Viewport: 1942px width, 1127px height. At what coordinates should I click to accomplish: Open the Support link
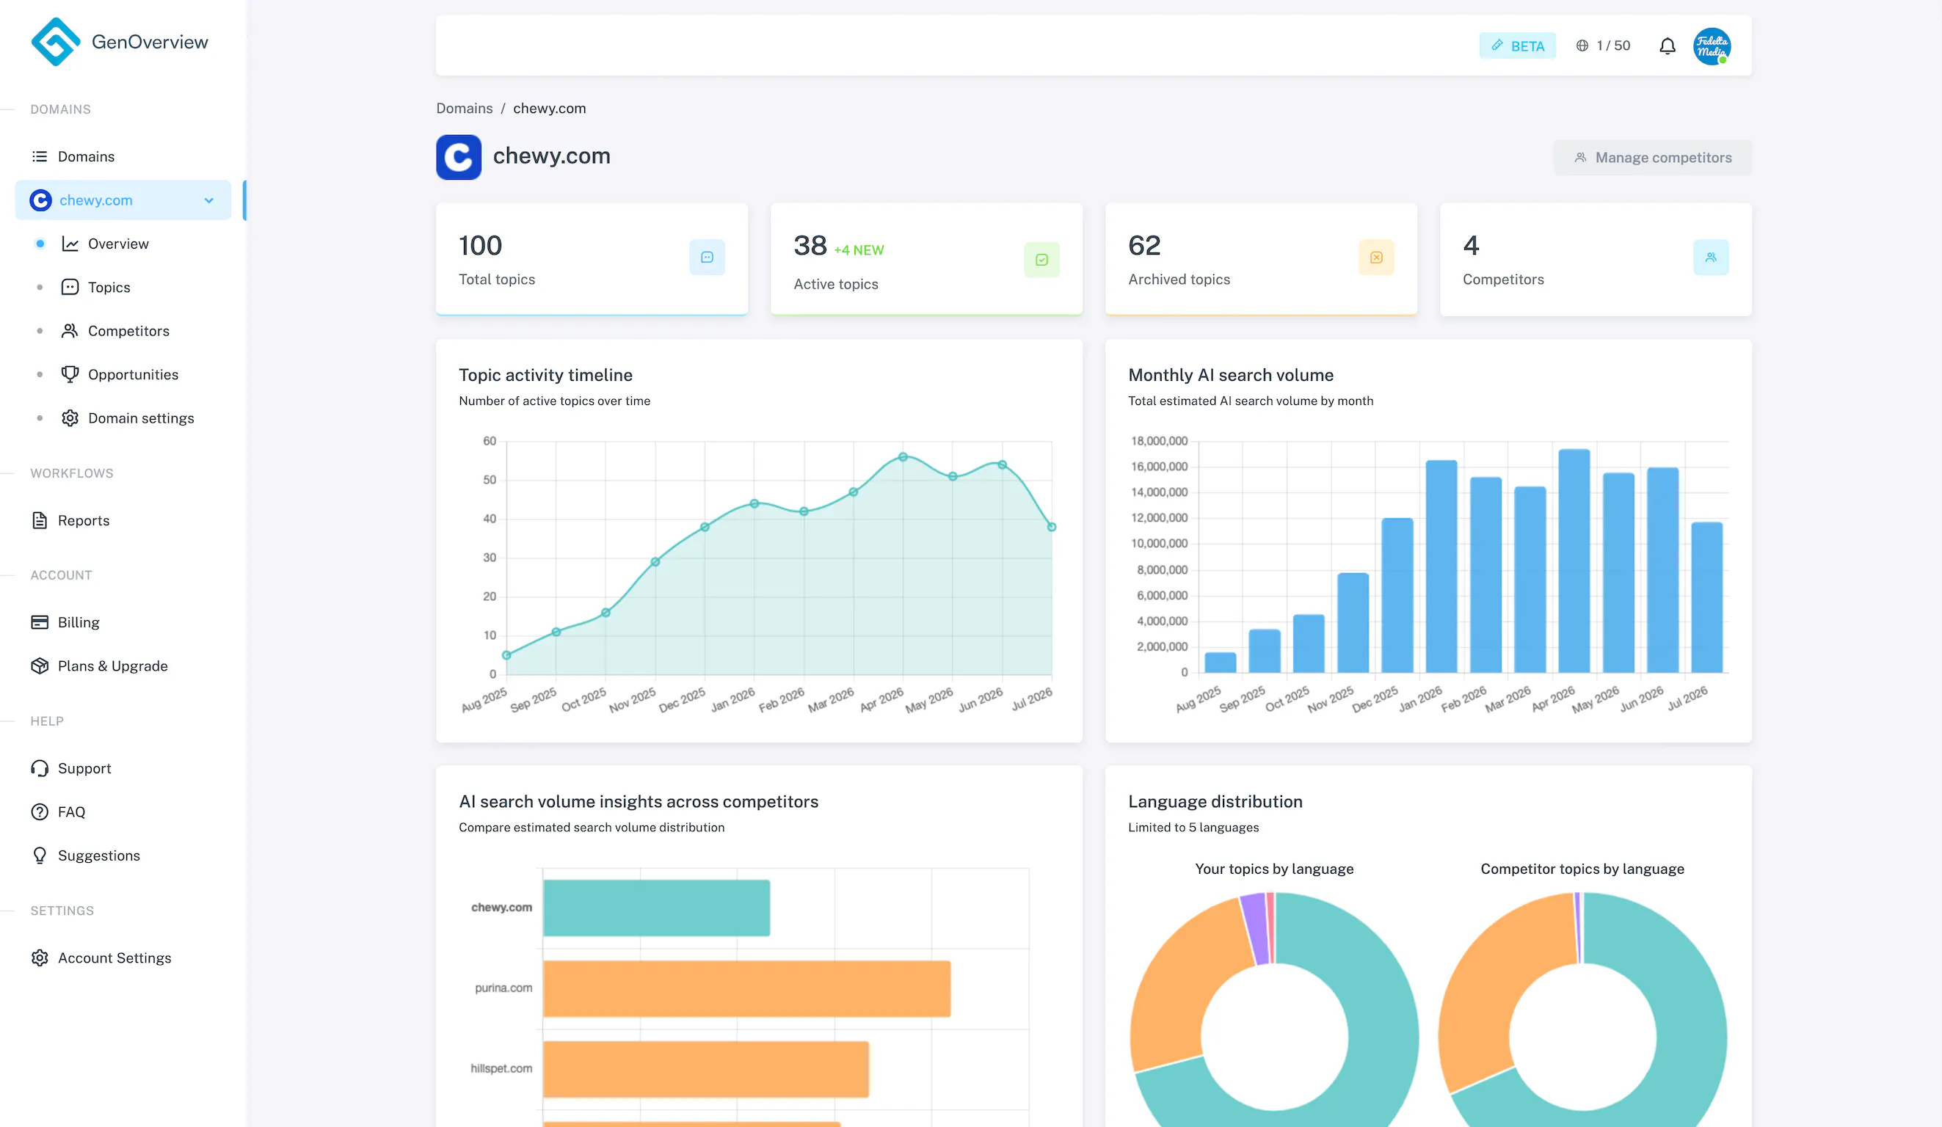[x=84, y=768]
